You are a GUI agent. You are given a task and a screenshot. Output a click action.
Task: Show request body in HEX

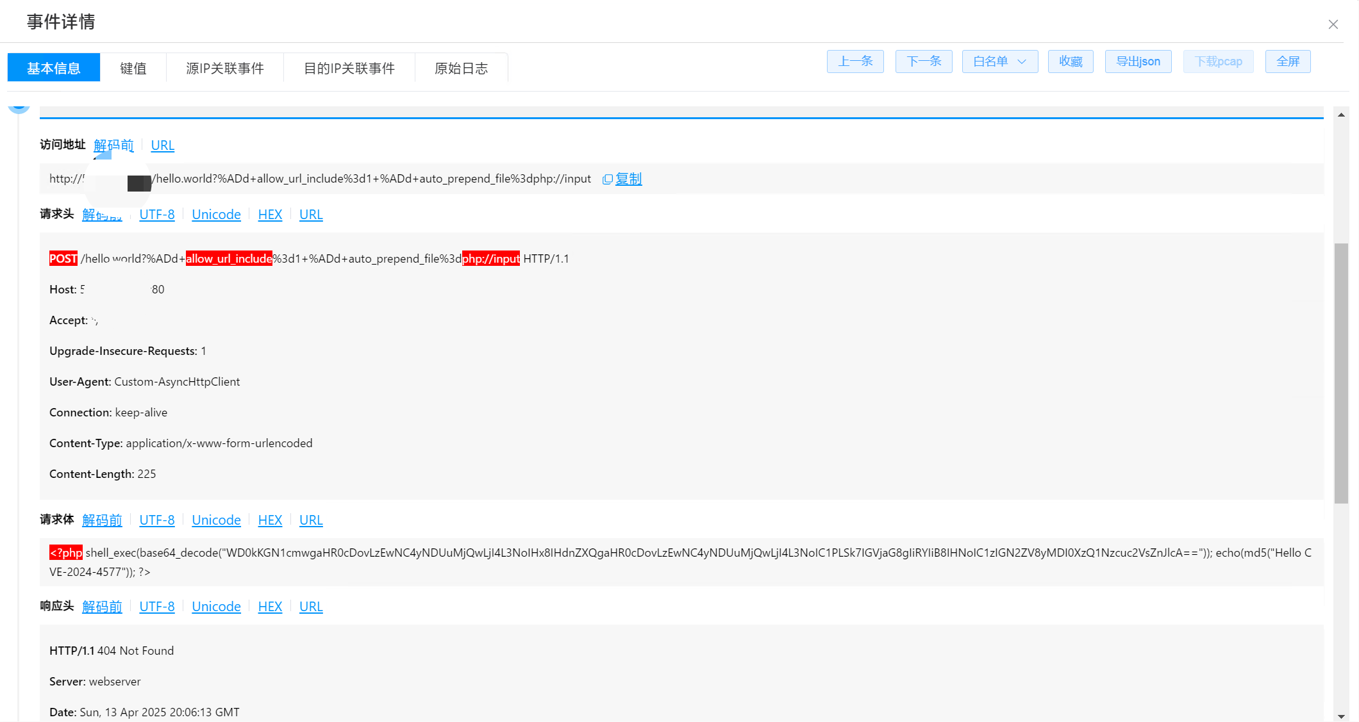click(x=270, y=520)
